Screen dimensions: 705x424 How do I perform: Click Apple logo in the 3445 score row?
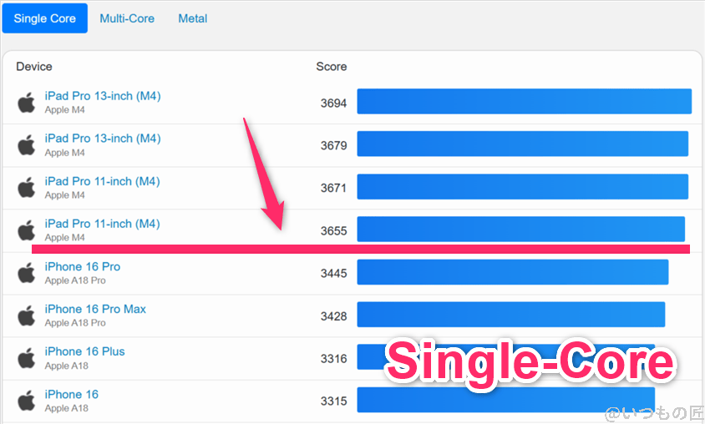pyautogui.click(x=27, y=273)
